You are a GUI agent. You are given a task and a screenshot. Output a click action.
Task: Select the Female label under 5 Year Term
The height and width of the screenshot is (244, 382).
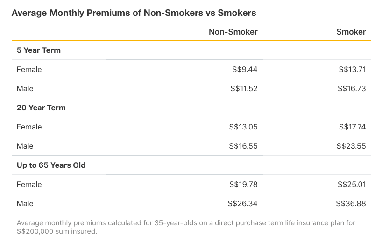[x=29, y=69]
